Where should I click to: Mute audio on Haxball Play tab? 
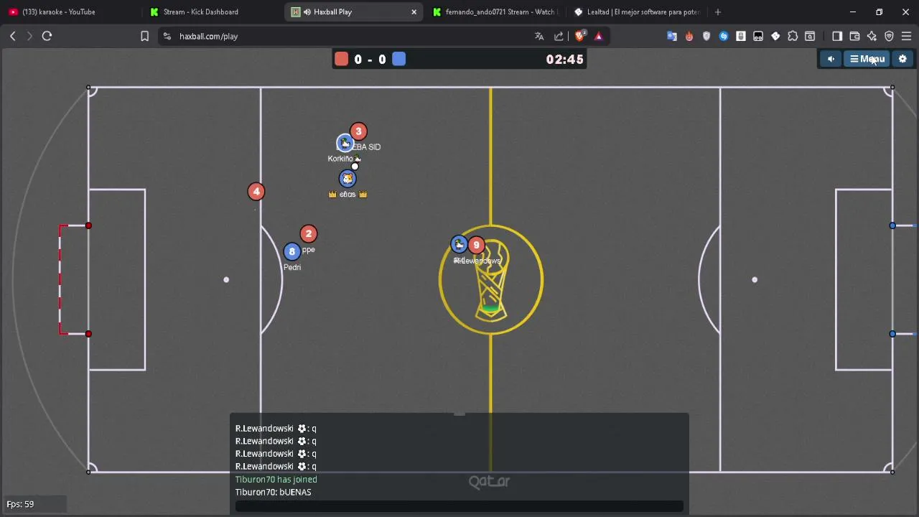coord(307,11)
